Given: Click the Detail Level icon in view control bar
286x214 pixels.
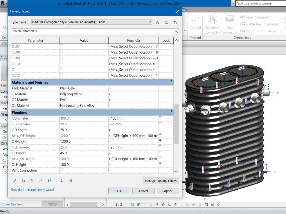Looking at the screenshot, I should [133, 204].
